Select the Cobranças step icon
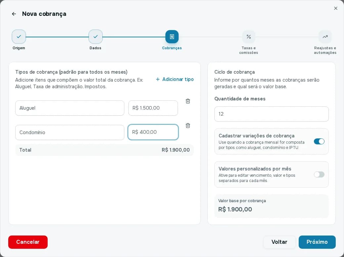Viewport: 344px width, 257px height. coord(172,37)
